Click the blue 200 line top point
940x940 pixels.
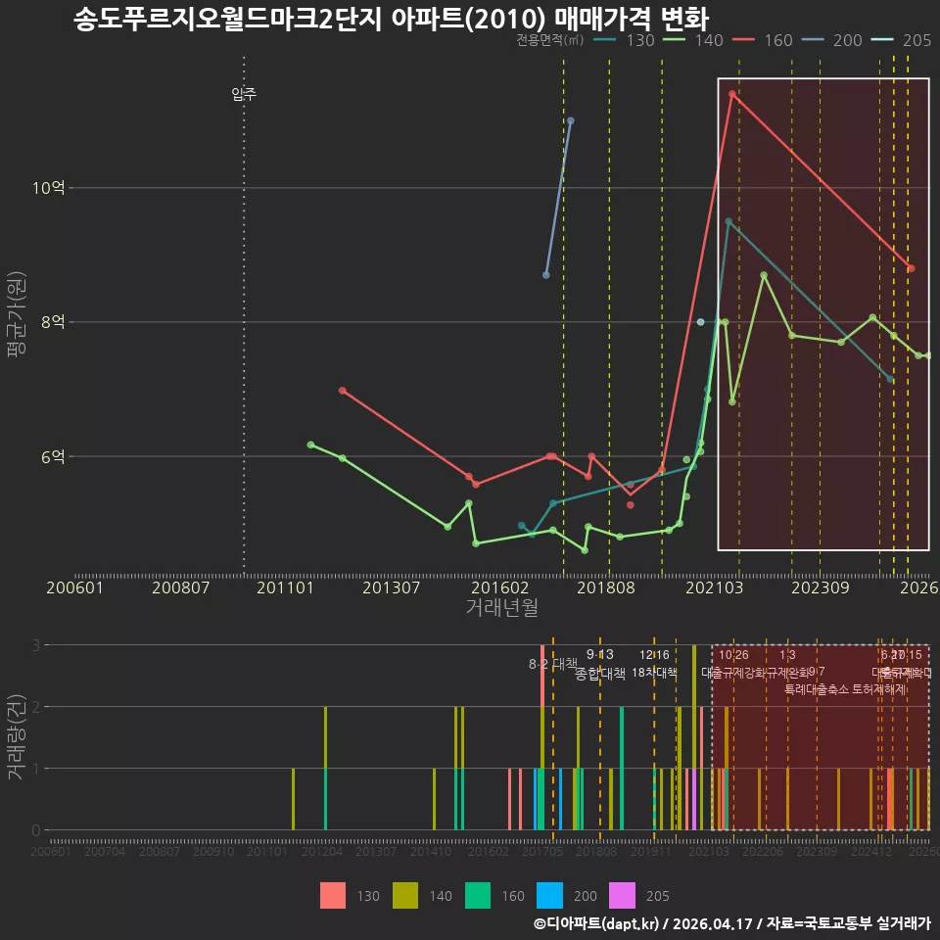click(x=571, y=121)
